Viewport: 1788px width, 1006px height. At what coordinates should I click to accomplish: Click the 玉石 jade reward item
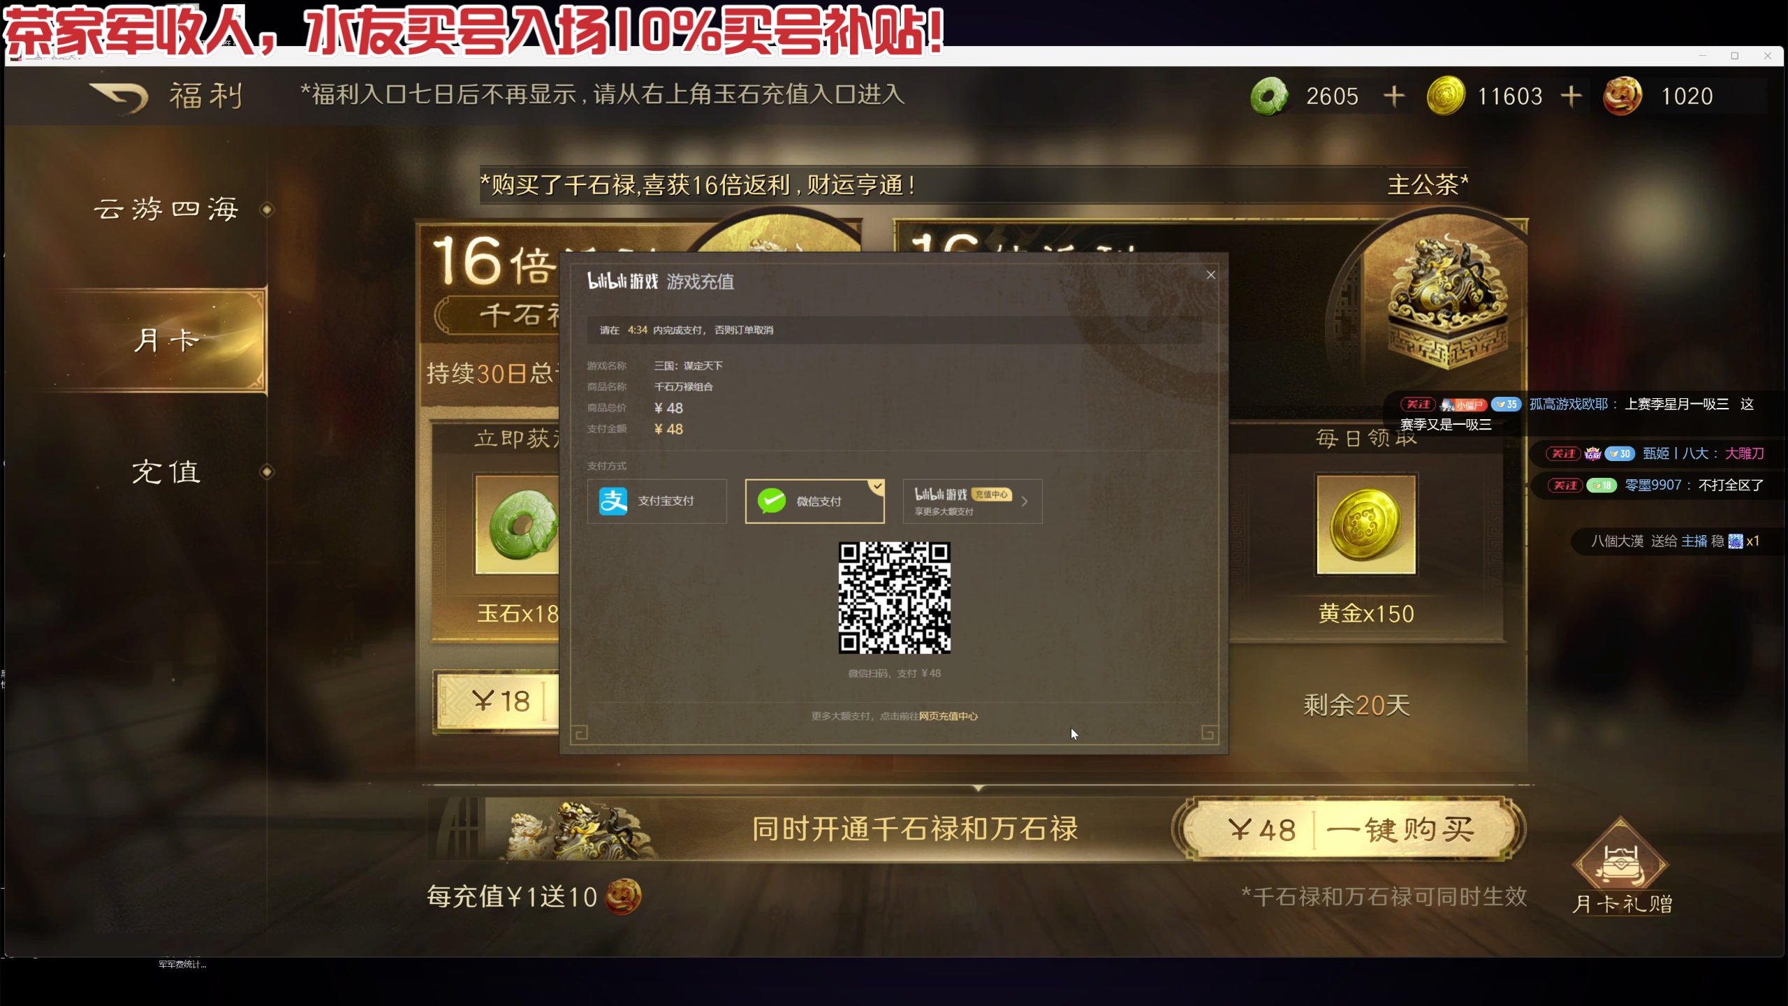pyautogui.click(x=518, y=525)
